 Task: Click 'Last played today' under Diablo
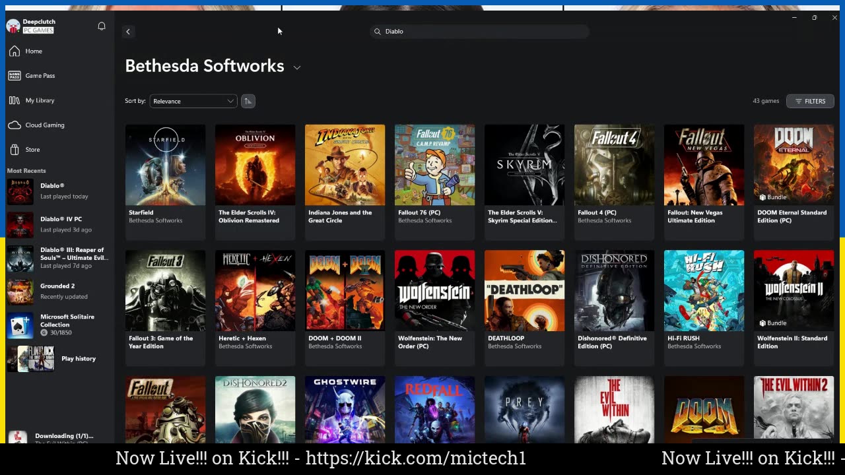pyautogui.click(x=64, y=197)
